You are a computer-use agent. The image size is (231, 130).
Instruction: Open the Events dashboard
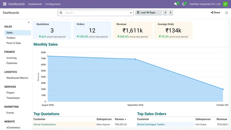(10, 113)
